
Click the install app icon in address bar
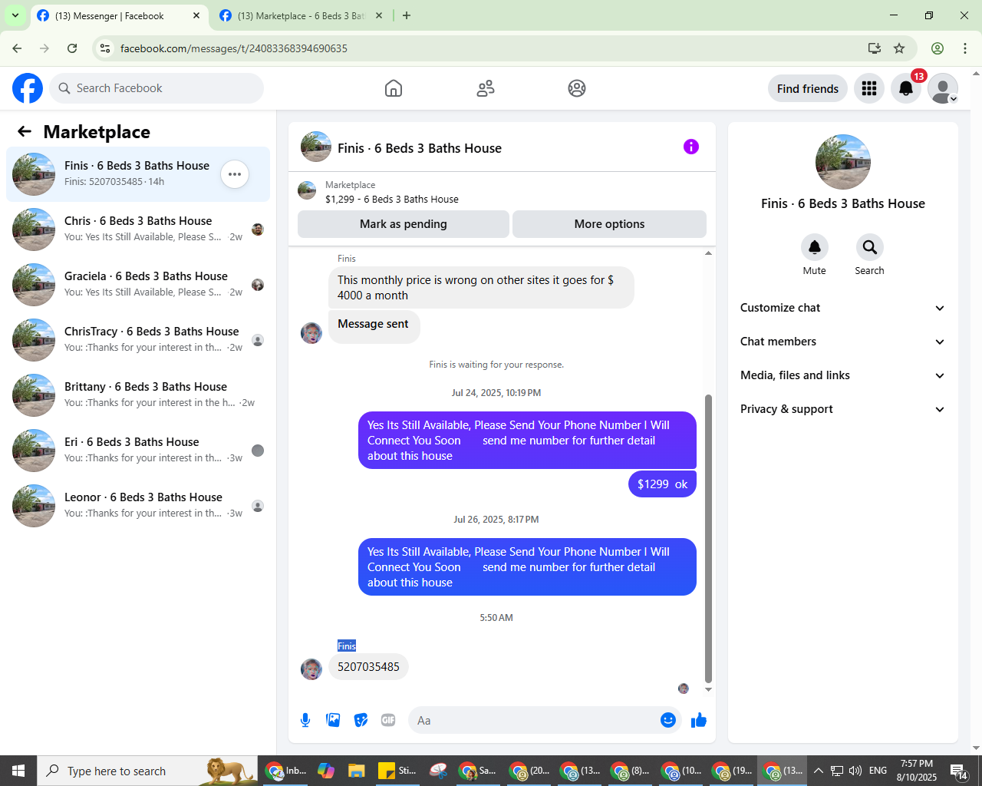tap(874, 48)
